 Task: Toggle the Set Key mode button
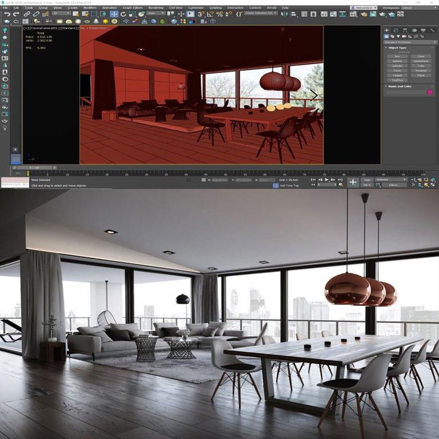pos(368,185)
